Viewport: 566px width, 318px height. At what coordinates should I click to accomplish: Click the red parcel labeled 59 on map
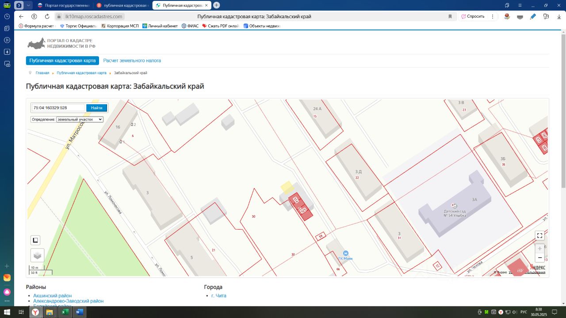click(320, 236)
